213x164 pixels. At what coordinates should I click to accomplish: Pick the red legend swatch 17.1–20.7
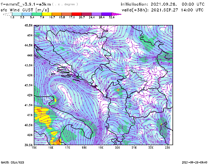(x=77, y=14)
